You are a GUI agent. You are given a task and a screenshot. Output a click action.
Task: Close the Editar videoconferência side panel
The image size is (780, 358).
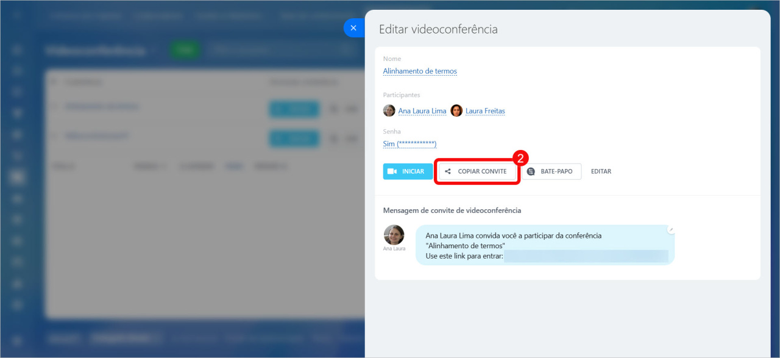(353, 28)
